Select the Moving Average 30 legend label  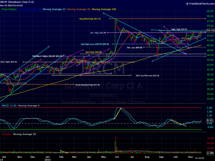[x=79, y=9]
